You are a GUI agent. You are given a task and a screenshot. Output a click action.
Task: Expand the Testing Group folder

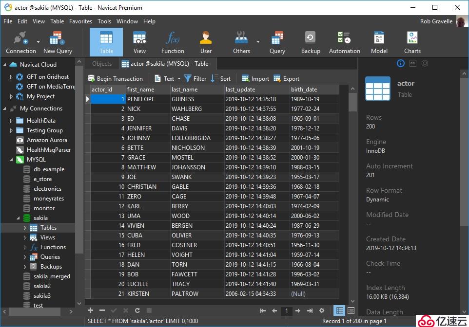pos(11,130)
